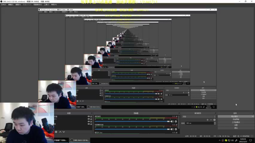Click the REC 00:00:00 status text
This screenshot has height=143, width=255.
205,136
